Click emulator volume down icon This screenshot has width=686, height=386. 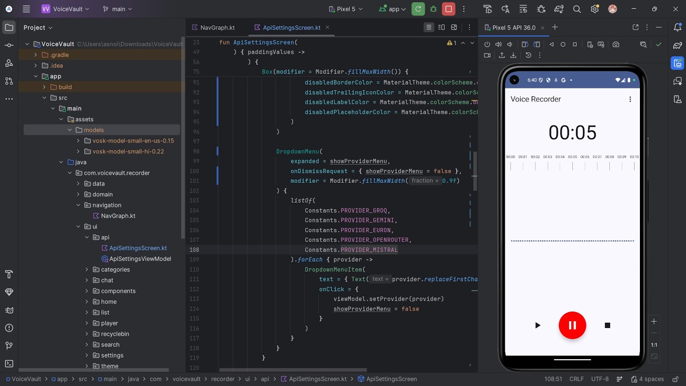pyautogui.click(x=510, y=44)
